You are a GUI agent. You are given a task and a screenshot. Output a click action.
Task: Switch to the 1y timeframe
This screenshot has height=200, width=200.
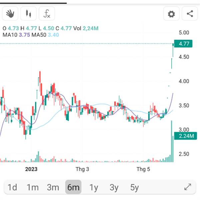[x=94, y=187]
